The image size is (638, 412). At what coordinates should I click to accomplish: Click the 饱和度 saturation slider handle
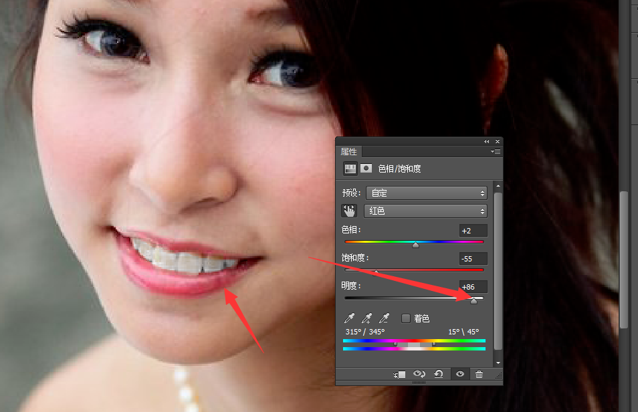tap(376, 272)
